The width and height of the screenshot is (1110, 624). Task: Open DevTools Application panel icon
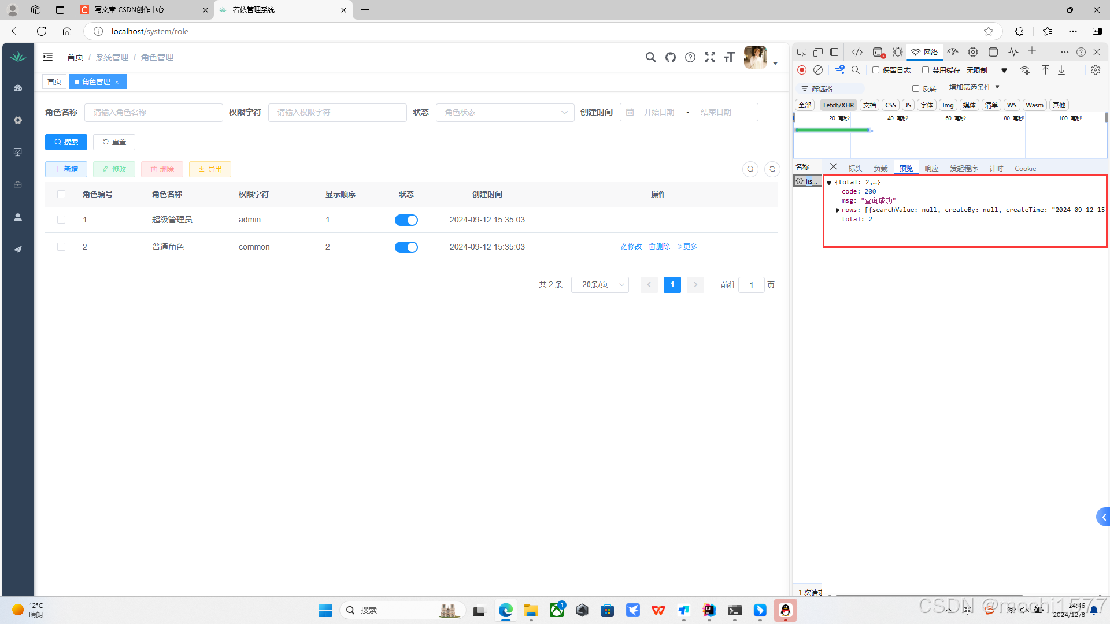(993, 52)
